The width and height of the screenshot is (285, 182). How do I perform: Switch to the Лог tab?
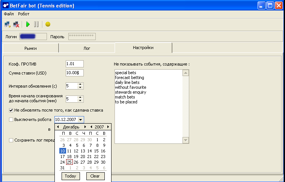[x=87, y=48]
